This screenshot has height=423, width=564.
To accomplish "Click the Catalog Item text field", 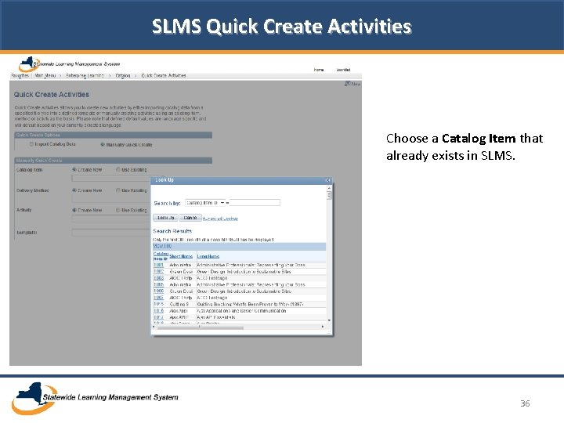I will tap(111, 178).
